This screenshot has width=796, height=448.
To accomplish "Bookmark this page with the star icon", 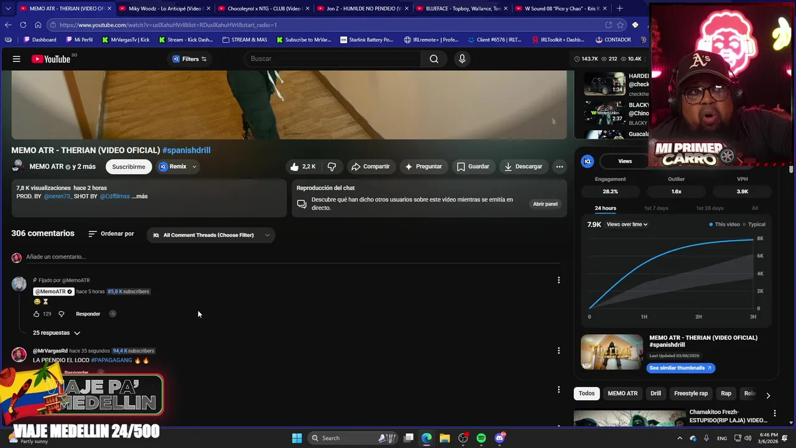I will 620,25.
